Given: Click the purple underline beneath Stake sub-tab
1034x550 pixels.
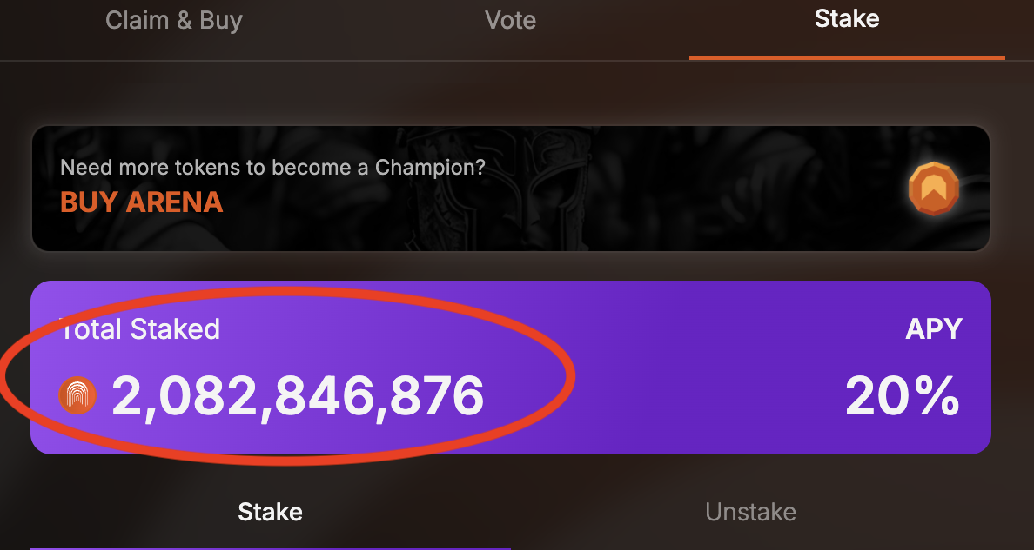Looking at the screenshot, I should (x=270, y=548).
